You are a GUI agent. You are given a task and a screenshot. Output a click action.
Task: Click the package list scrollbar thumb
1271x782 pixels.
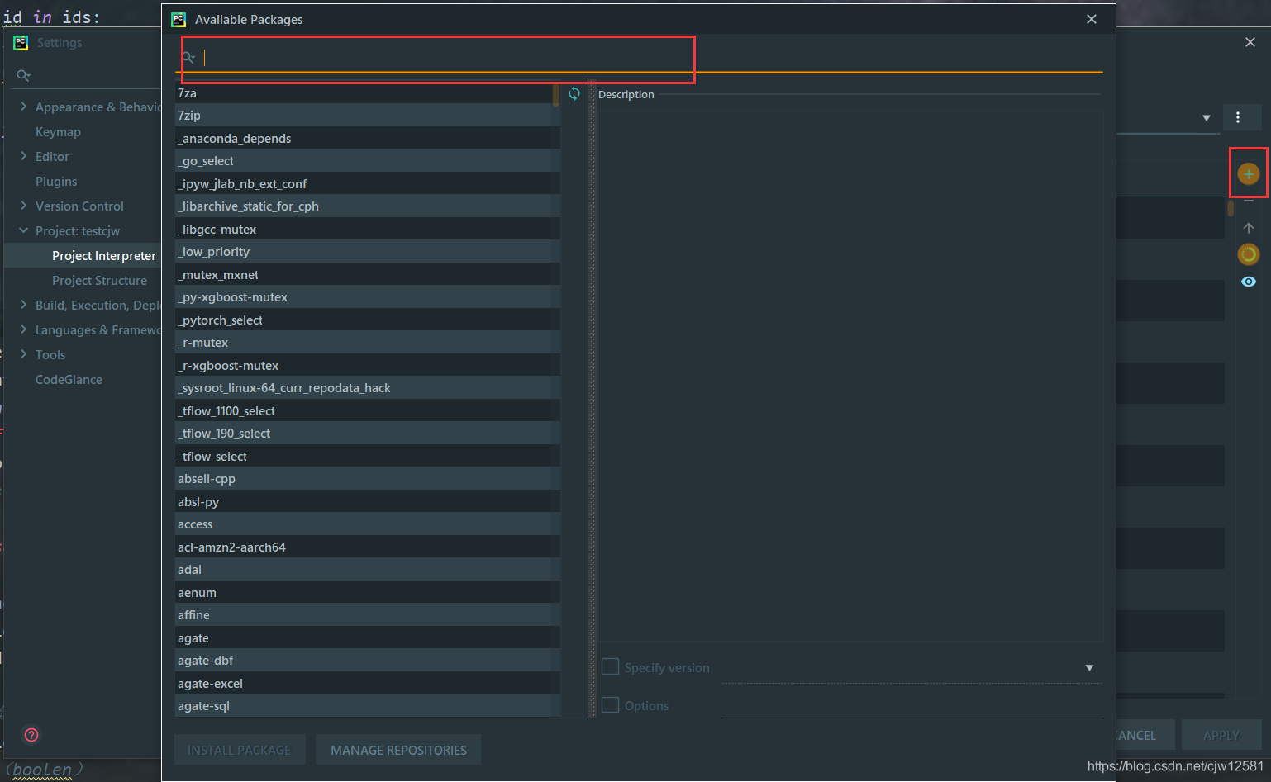point(556,93)
